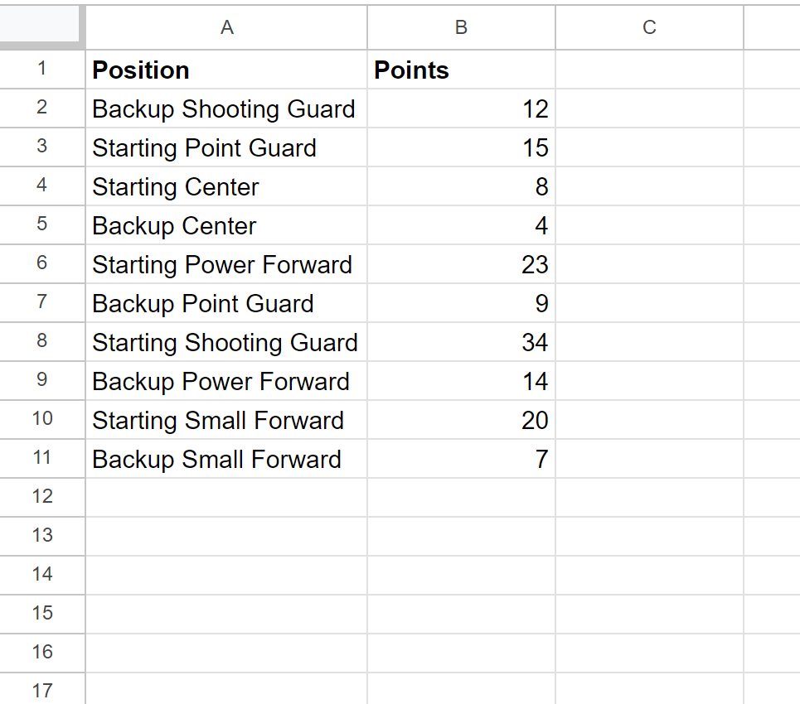Select the Backup Center cell
The width and height of the screenshot is (800, 704).
(226, 225)
